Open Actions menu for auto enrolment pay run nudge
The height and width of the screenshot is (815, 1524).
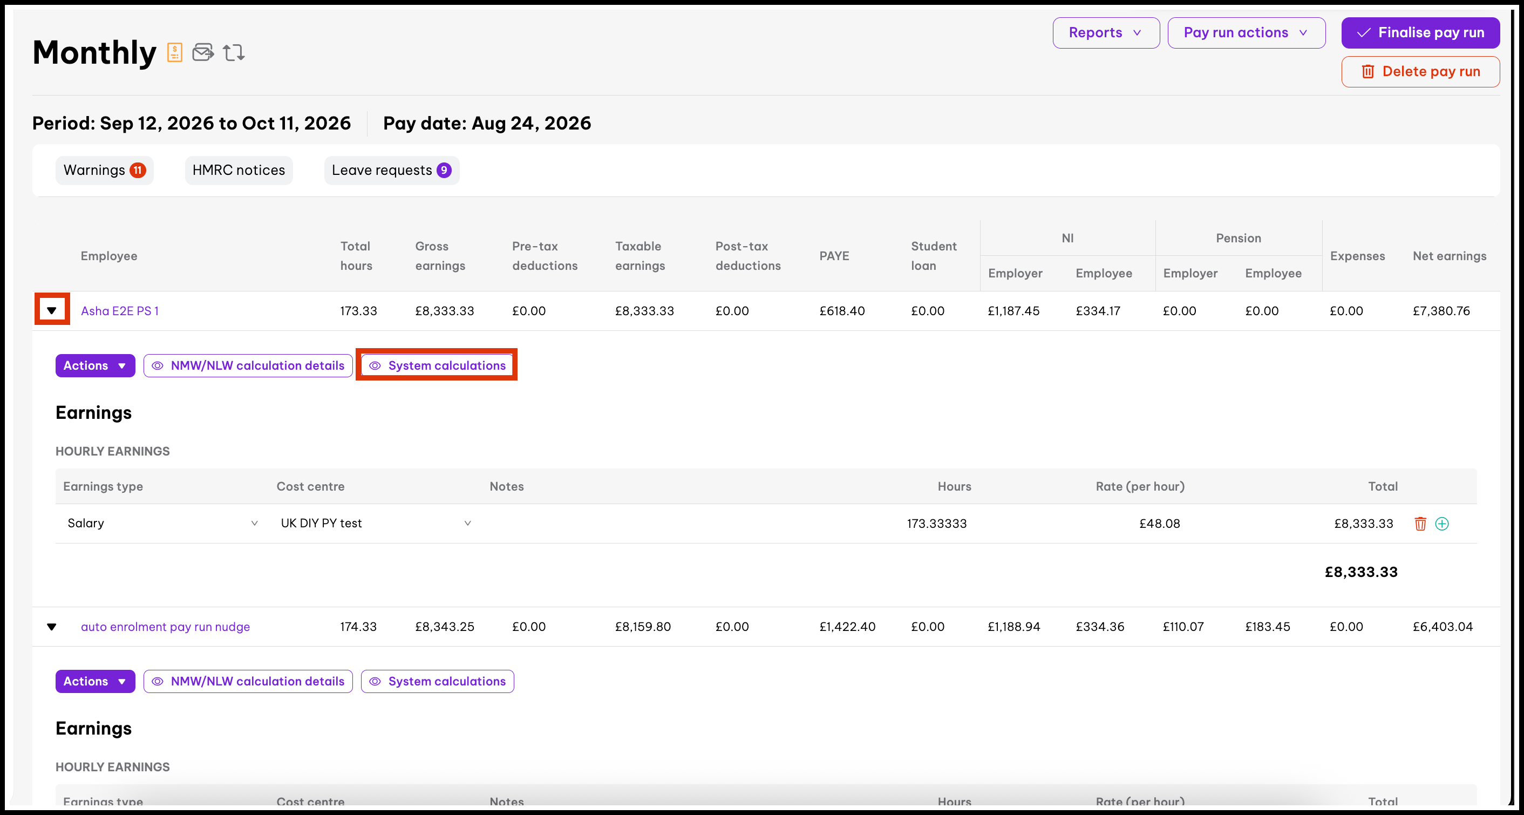[95, 681]
